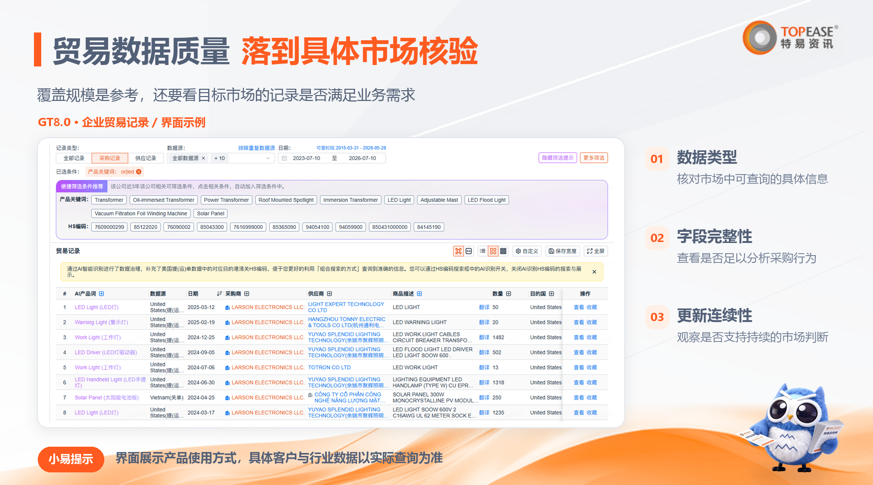Viewport: 873px width, 485px height.
Task: Open the data source dropdown arrow
Action: click(x=268, y=158)
